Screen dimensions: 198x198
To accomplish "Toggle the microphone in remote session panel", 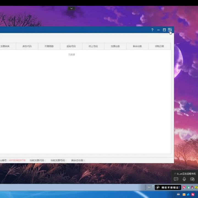I will click(x=184, y=179).
